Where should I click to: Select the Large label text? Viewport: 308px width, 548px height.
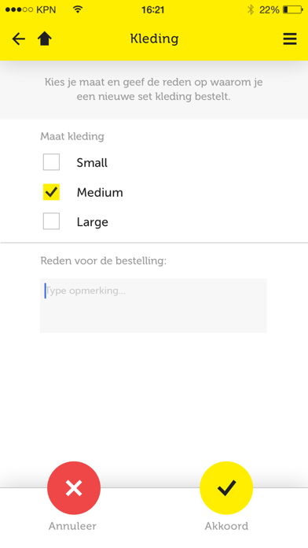click(x=93, y=222)
